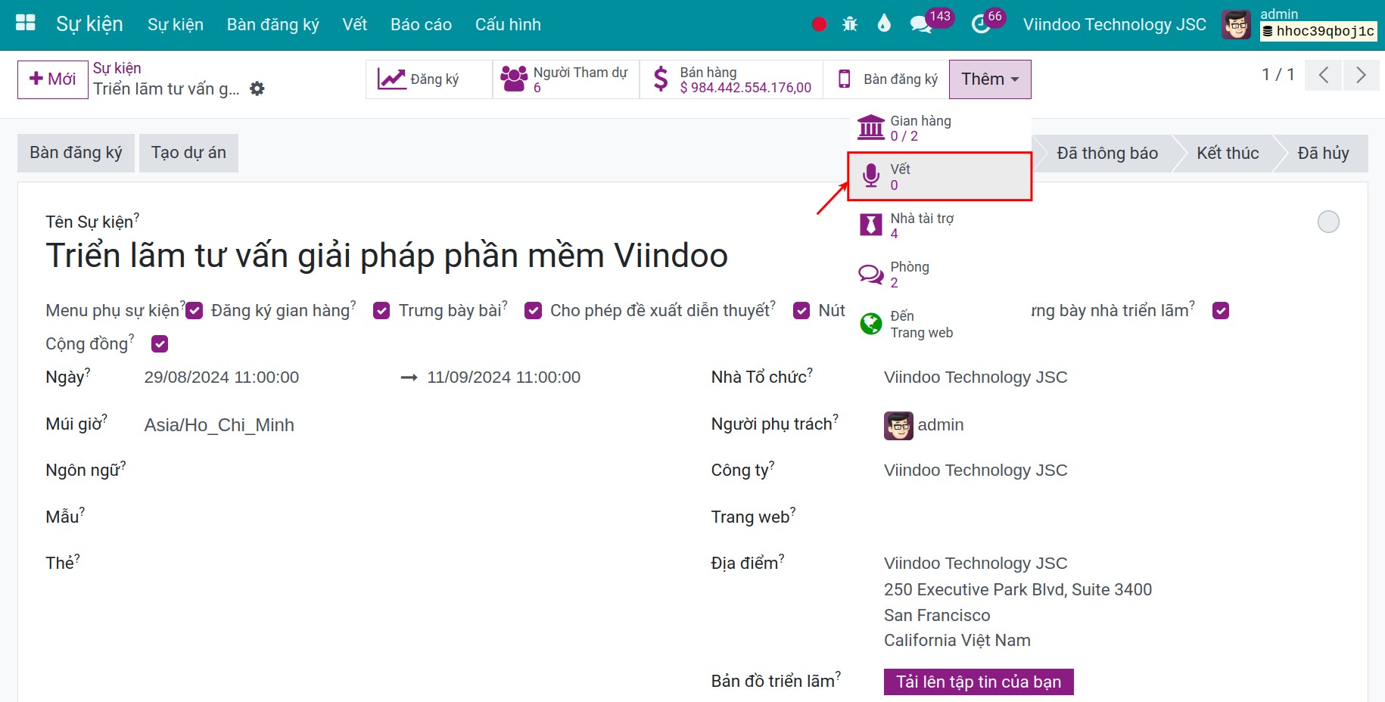Image resolution: width=1385 pixels, height=702 pixels.
Task: Open Phòng rooms chat entry
Action: (x=939, y=274)
